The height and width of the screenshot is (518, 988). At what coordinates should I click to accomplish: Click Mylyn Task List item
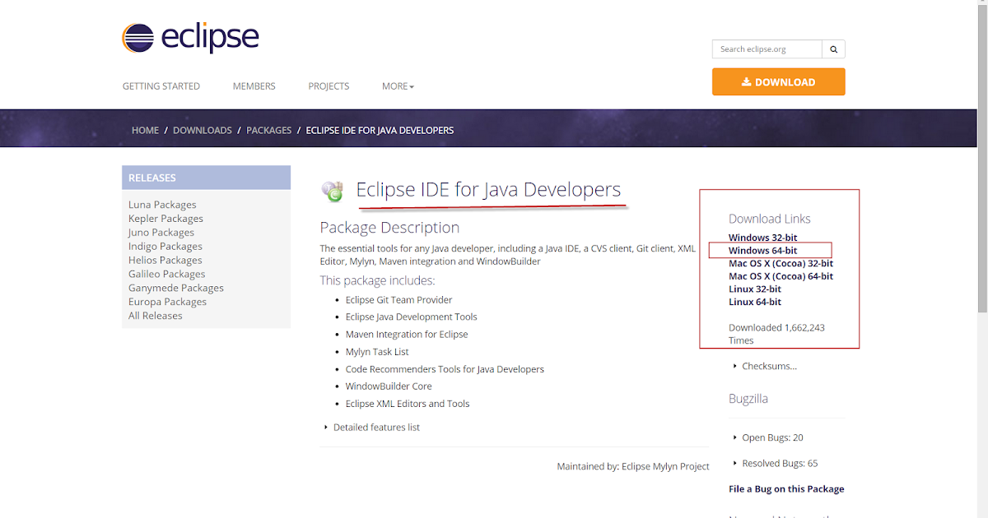coord(377,352)
